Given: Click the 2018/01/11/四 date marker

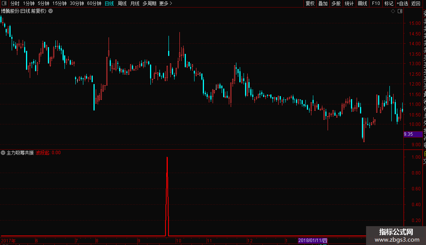Looking at the screenshot, I should (x=313, y=240).
